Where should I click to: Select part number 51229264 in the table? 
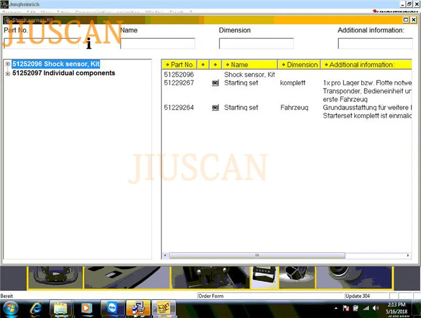[x=179, y=108]
